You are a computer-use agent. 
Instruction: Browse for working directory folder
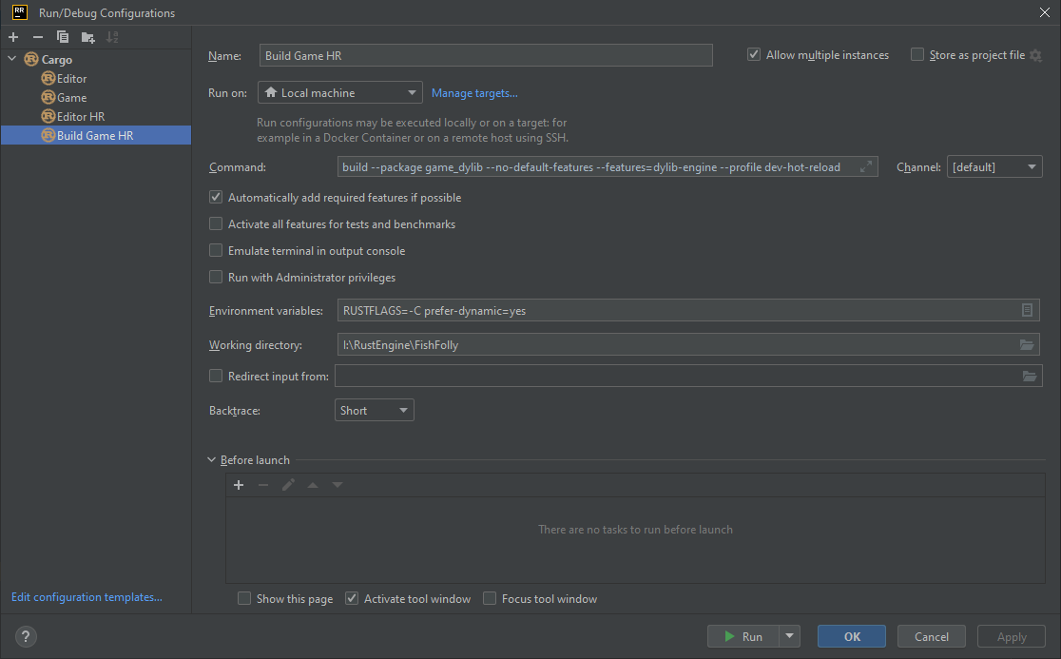coord(1027,344)
